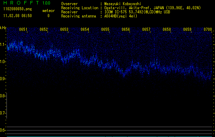The height and width of the screenshot is (137, 215).
Task: Click the 1.1 kHz axis label
Action: click(x=3, y=45)
